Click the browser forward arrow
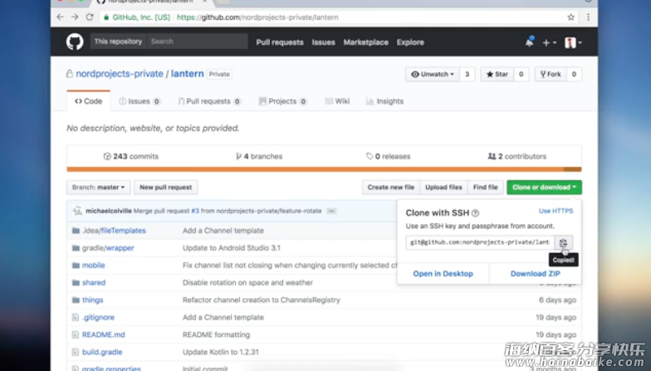 [75, 17]
